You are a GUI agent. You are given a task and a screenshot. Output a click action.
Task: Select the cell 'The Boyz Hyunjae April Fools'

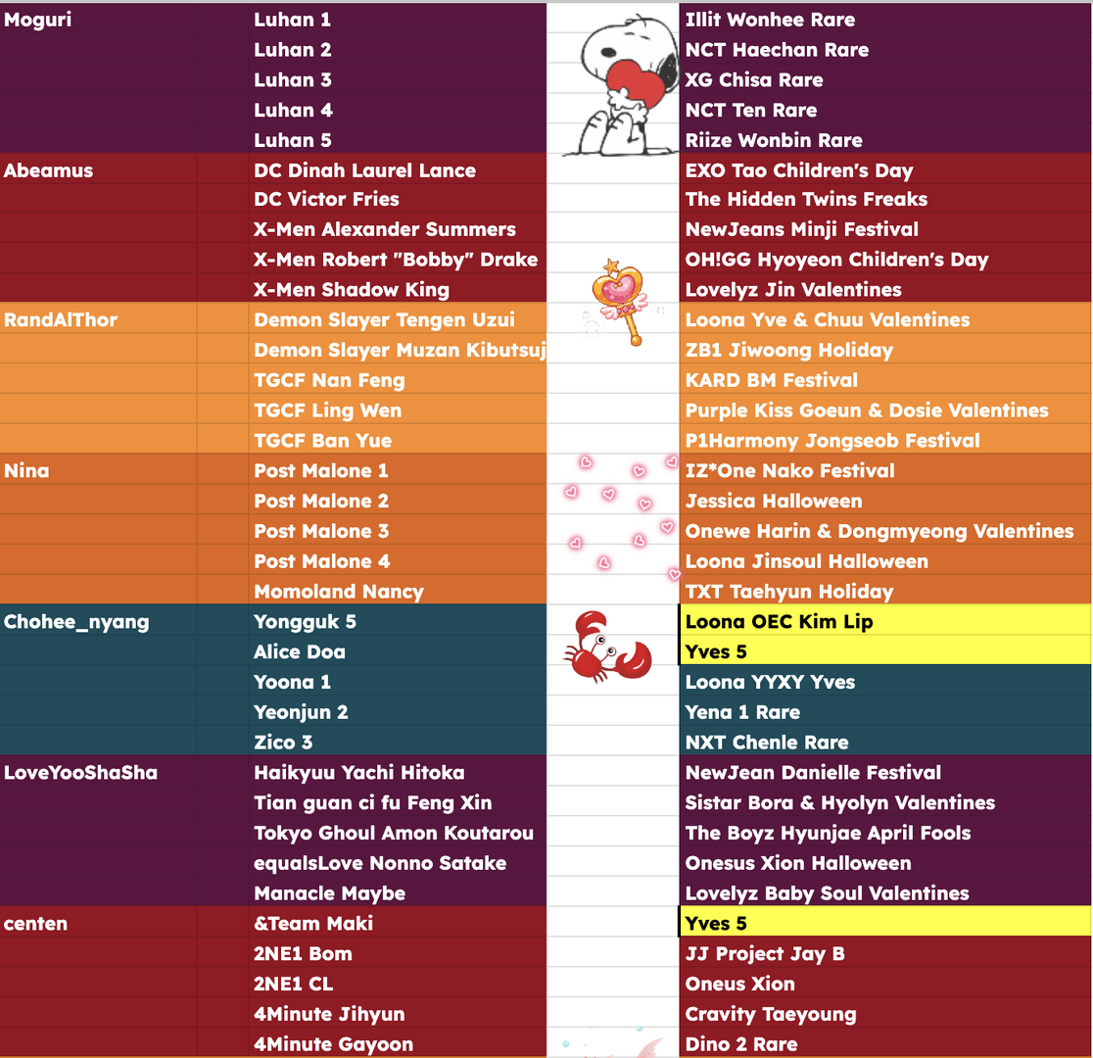click(885, 832)
